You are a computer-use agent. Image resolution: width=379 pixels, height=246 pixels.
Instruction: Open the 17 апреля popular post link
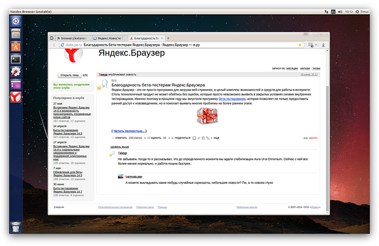(72, 153)
